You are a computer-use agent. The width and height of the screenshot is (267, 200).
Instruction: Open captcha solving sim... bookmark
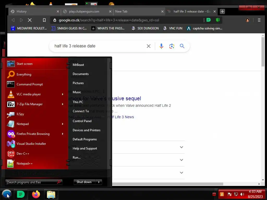click(x=204, y=28)
